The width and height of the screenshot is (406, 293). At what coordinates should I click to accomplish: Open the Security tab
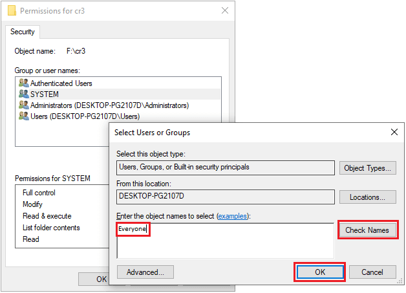click(23, 32)
